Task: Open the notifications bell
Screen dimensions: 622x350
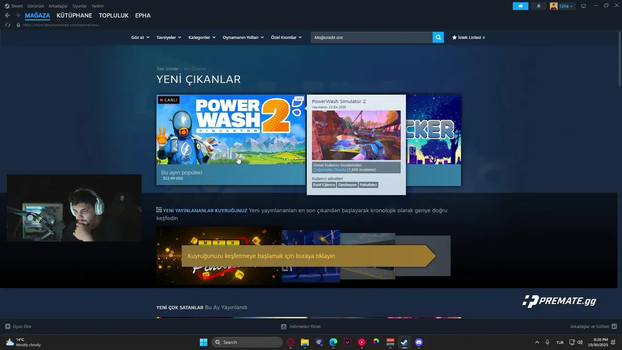Action: coord(538,6)
